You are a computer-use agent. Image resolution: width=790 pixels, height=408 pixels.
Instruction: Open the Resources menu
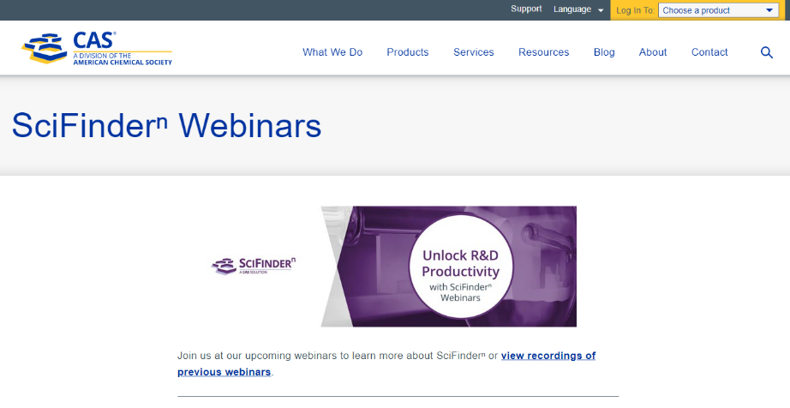[x=543, y=52]
